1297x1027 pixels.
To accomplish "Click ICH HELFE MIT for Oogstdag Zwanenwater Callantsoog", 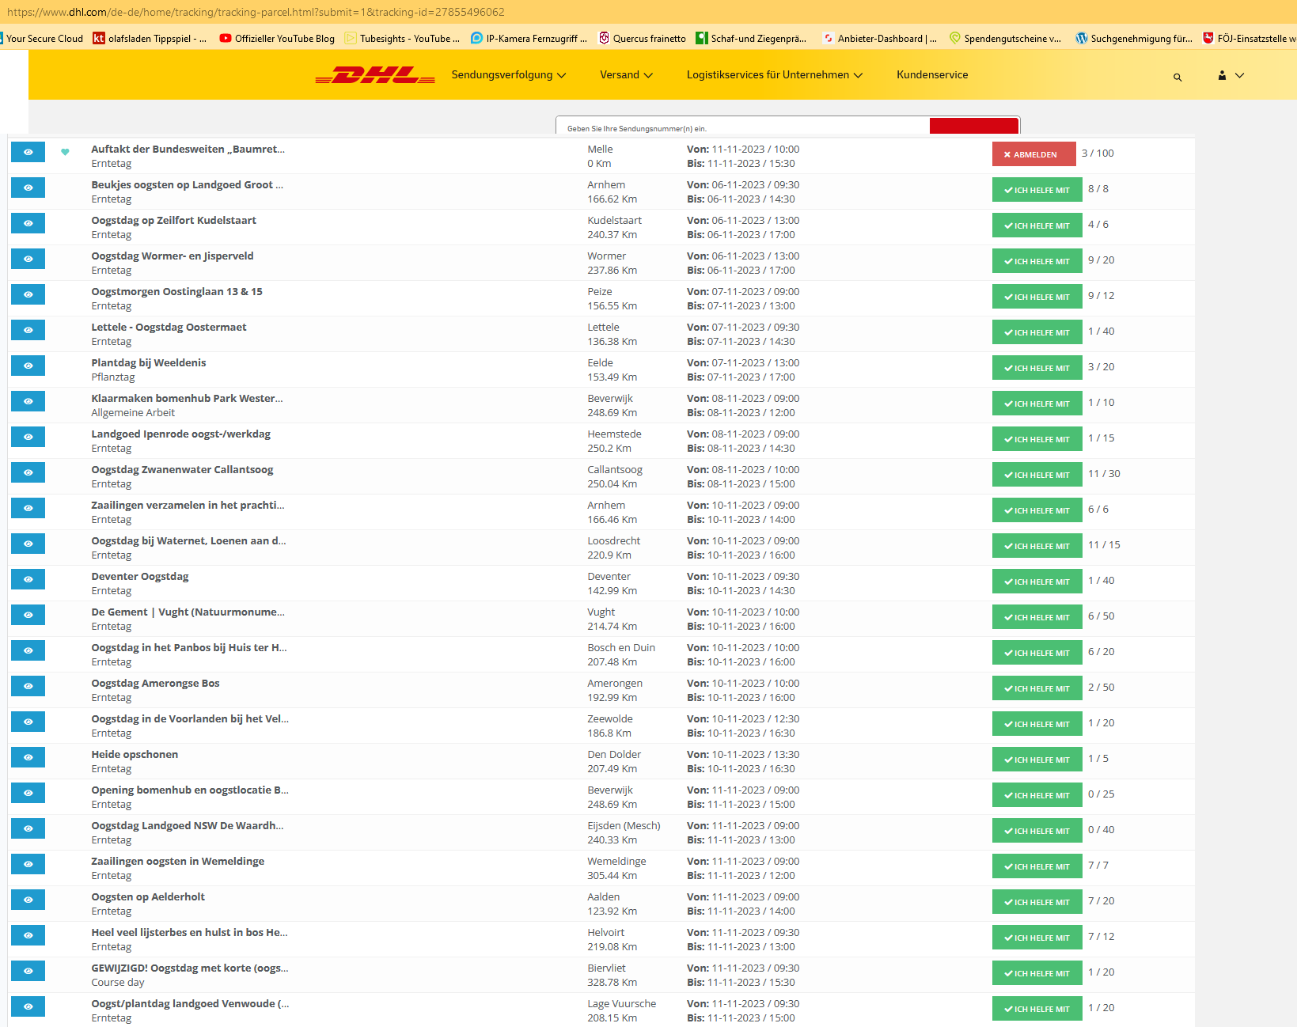I will click(1037, 475).
